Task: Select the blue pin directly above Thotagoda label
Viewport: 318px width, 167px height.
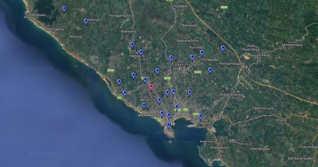Action: click(202, 53)
